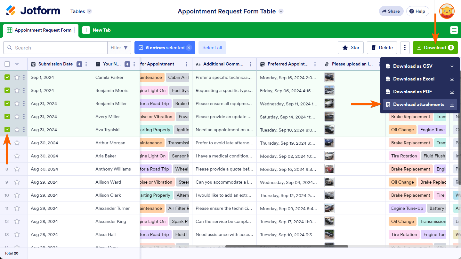461x259 pixels.
Task: Toggle the star on Camila Parker row
Action: click(x=17, y=77)
